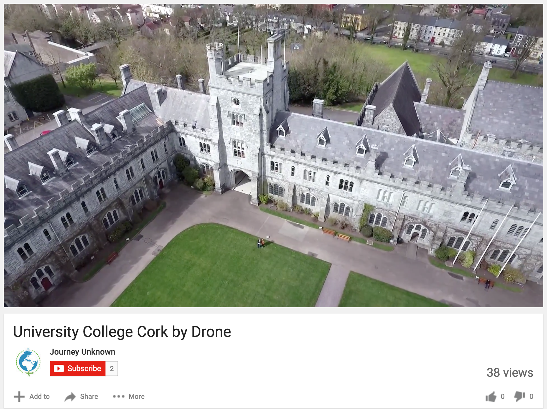Click the YouTube play logo in Subscribe
The height and width of the screenshot is (409, 547).
(x=59, y=369)
